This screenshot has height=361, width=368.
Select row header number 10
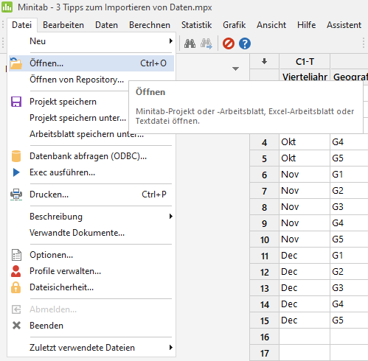tap(264, 239)
